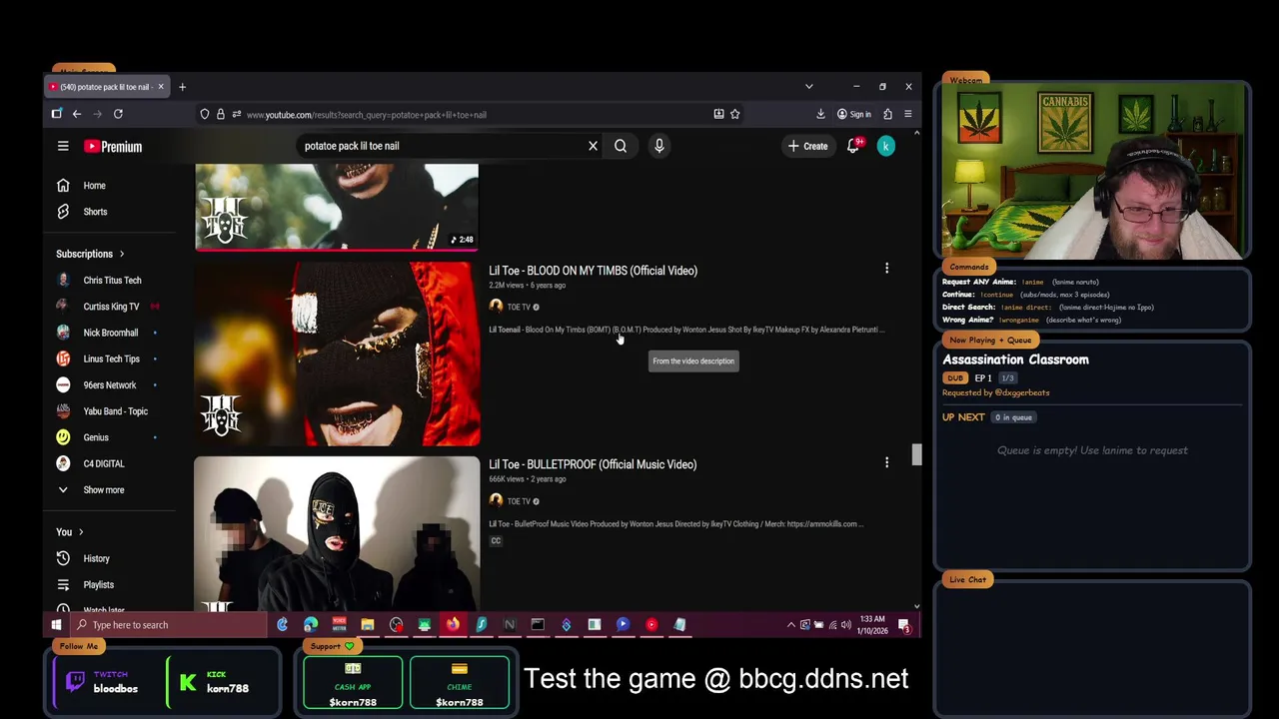Start voice search with the microphone

[x=659, y=146]
